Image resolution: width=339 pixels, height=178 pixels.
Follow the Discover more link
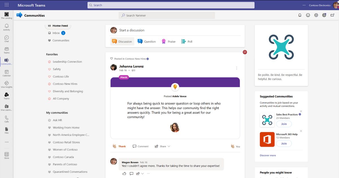(x=268, y=155)
